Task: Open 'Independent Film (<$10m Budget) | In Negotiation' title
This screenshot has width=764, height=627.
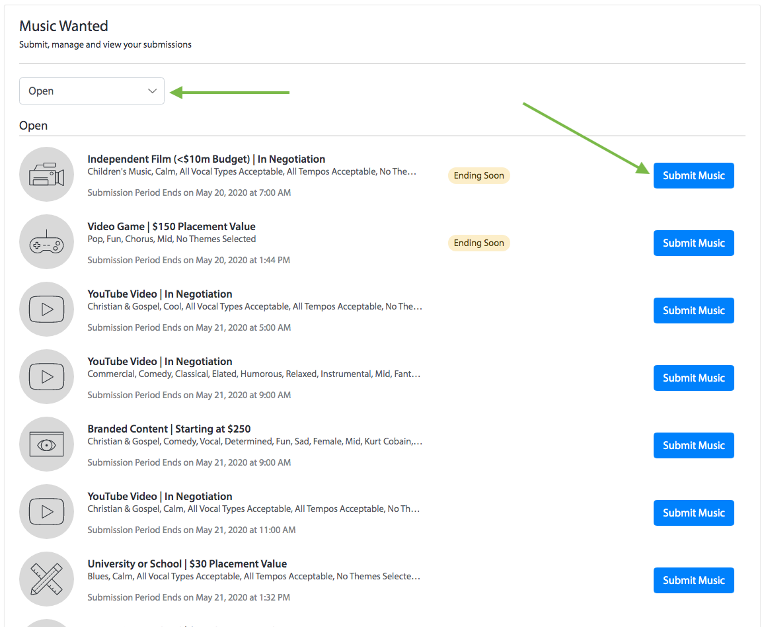Action: tap(206, 159)
